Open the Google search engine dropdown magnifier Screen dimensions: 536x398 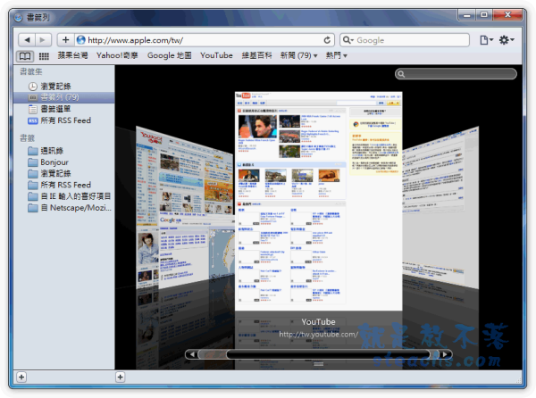pyautogui.click(x=348, y=40)
